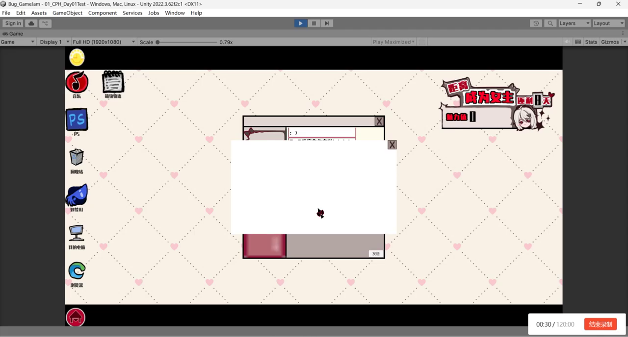Mute audio in Game view

click(x=567, y=42)
